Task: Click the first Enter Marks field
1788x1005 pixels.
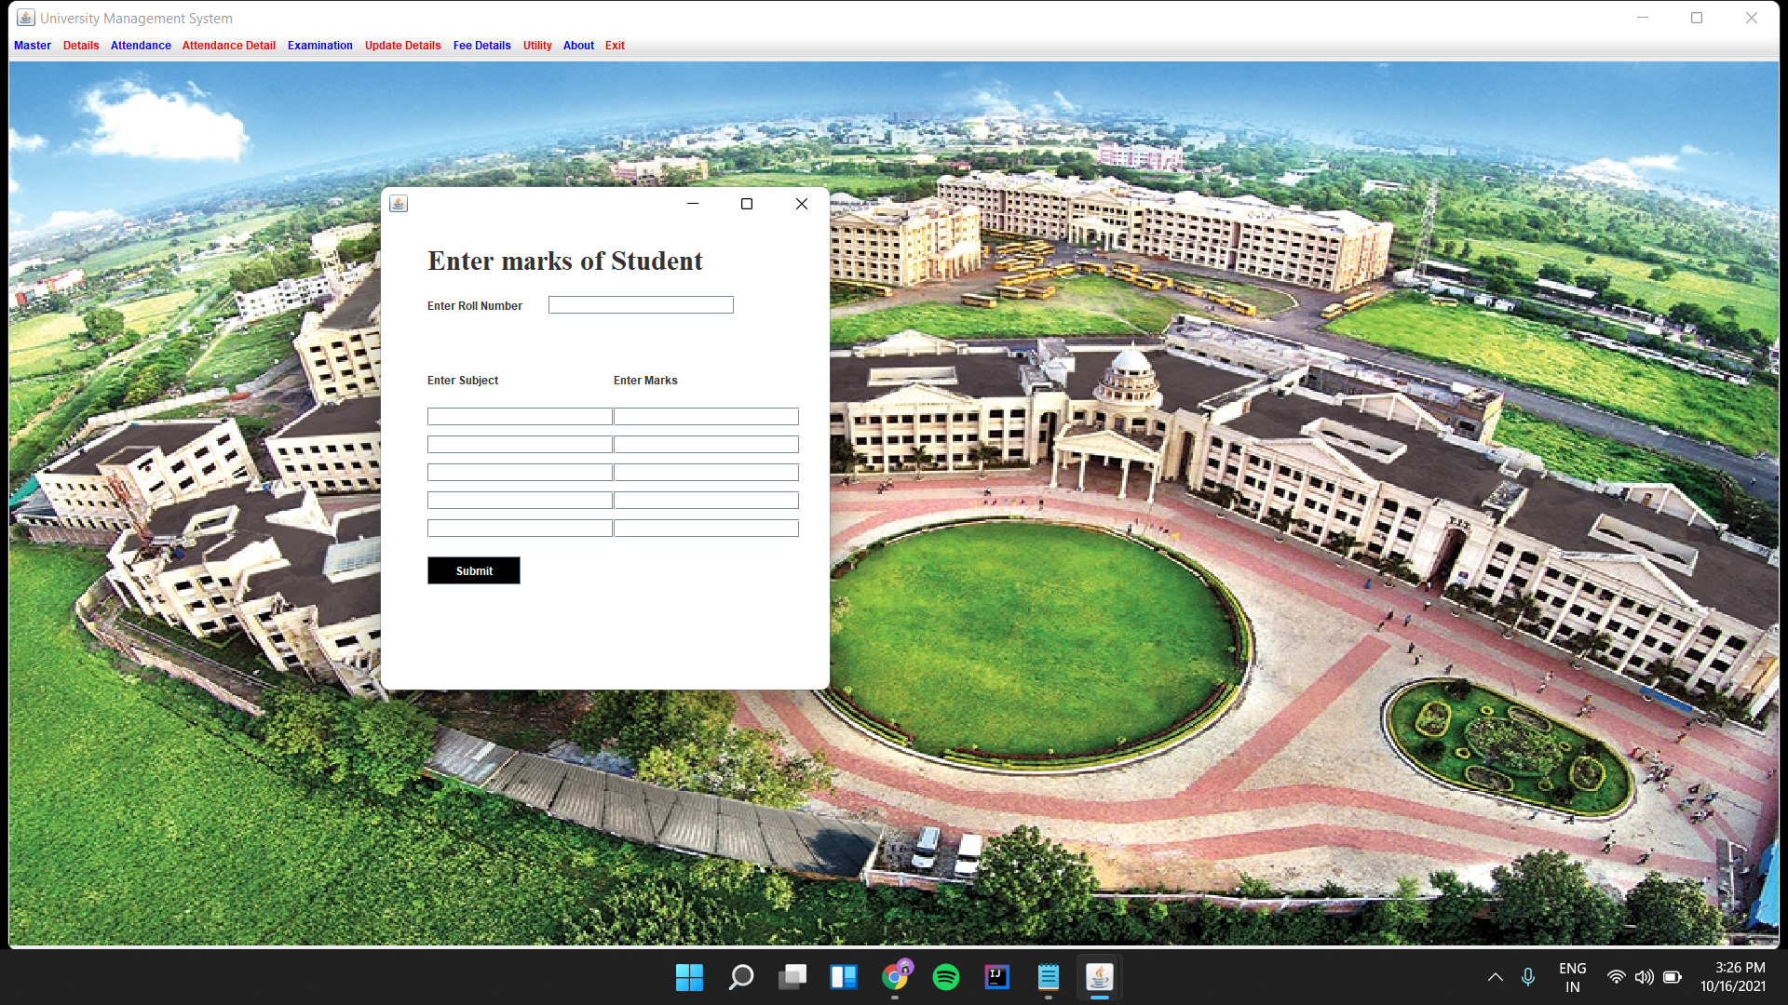Action: [706, 417]
